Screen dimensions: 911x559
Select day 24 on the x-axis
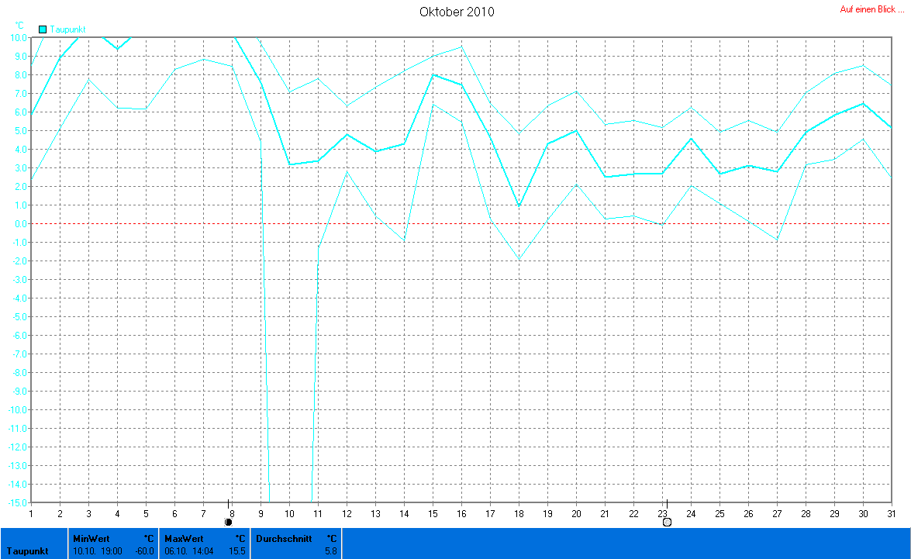[691, 514]
